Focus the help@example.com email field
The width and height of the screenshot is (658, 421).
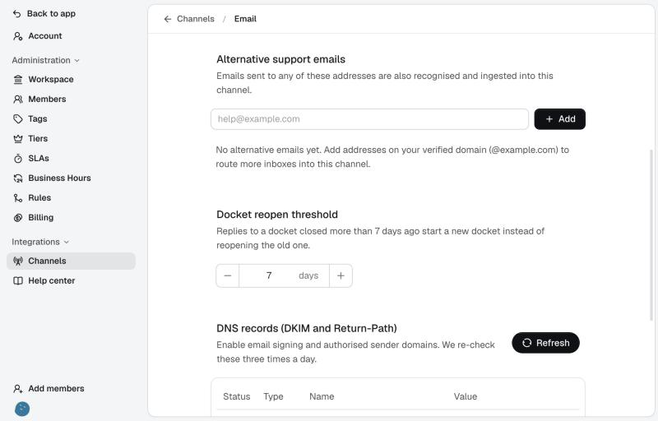coord(369,119)
